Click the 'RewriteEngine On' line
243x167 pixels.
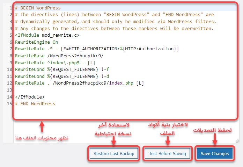(36, 42)
